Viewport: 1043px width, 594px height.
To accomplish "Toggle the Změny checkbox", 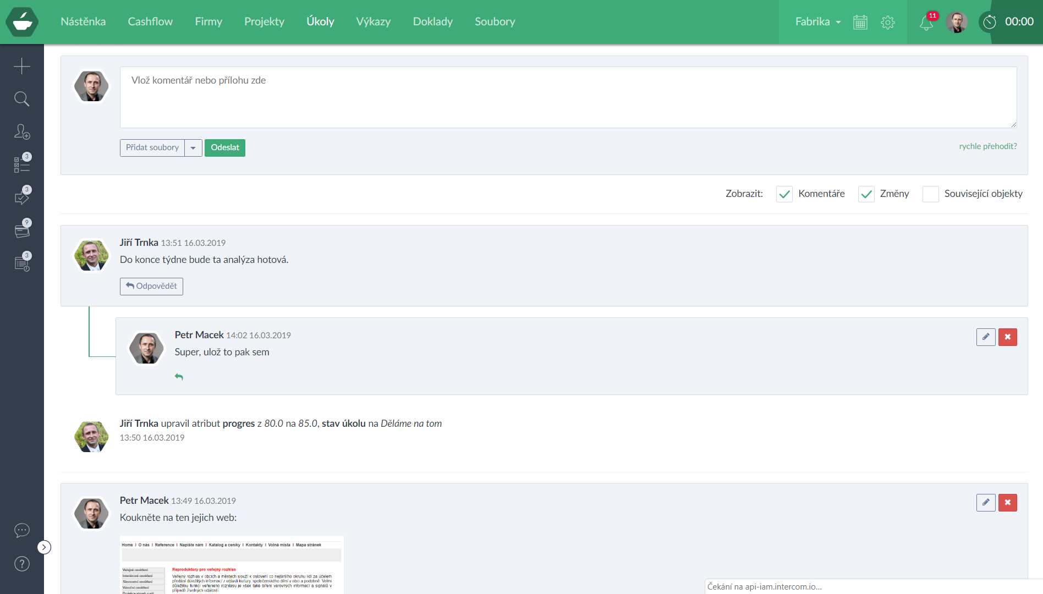I will point(866,194).
